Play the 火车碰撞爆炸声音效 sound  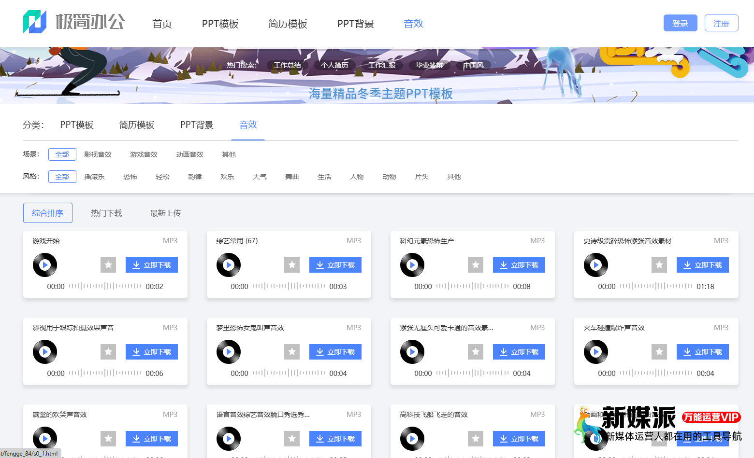[596, 352]
